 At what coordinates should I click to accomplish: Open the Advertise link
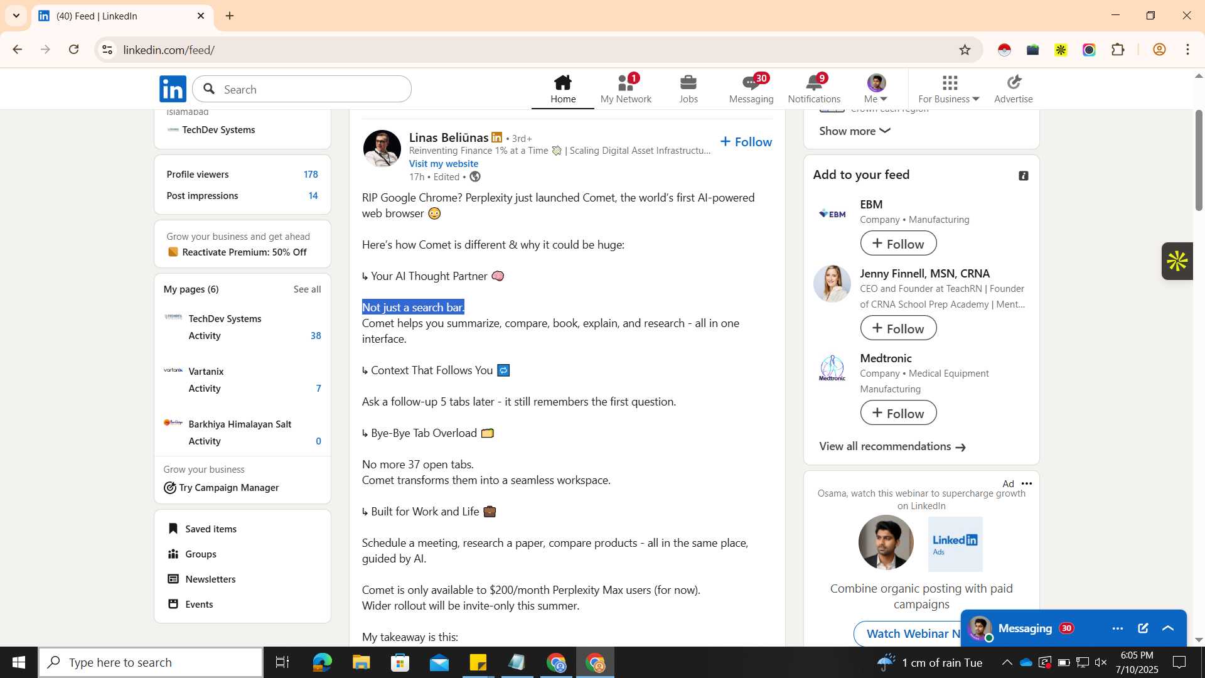coord(1014,89)
